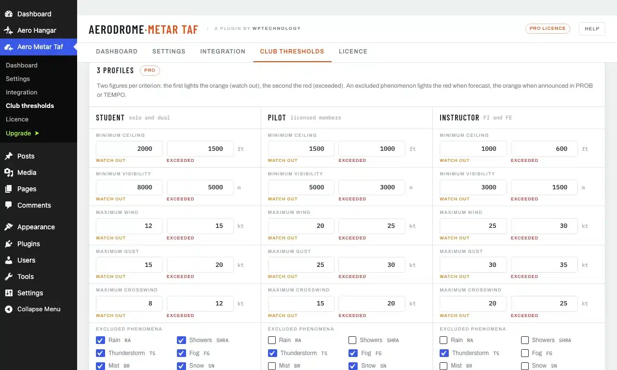The width and height of the screenshot is (617, 370).
Task: Click Instructor minimum visibility exceeded field
Action: click(544, 187)
